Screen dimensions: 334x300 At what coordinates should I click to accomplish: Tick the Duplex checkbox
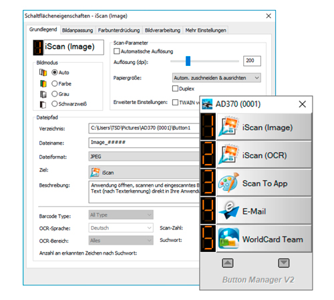coord(175,89)
